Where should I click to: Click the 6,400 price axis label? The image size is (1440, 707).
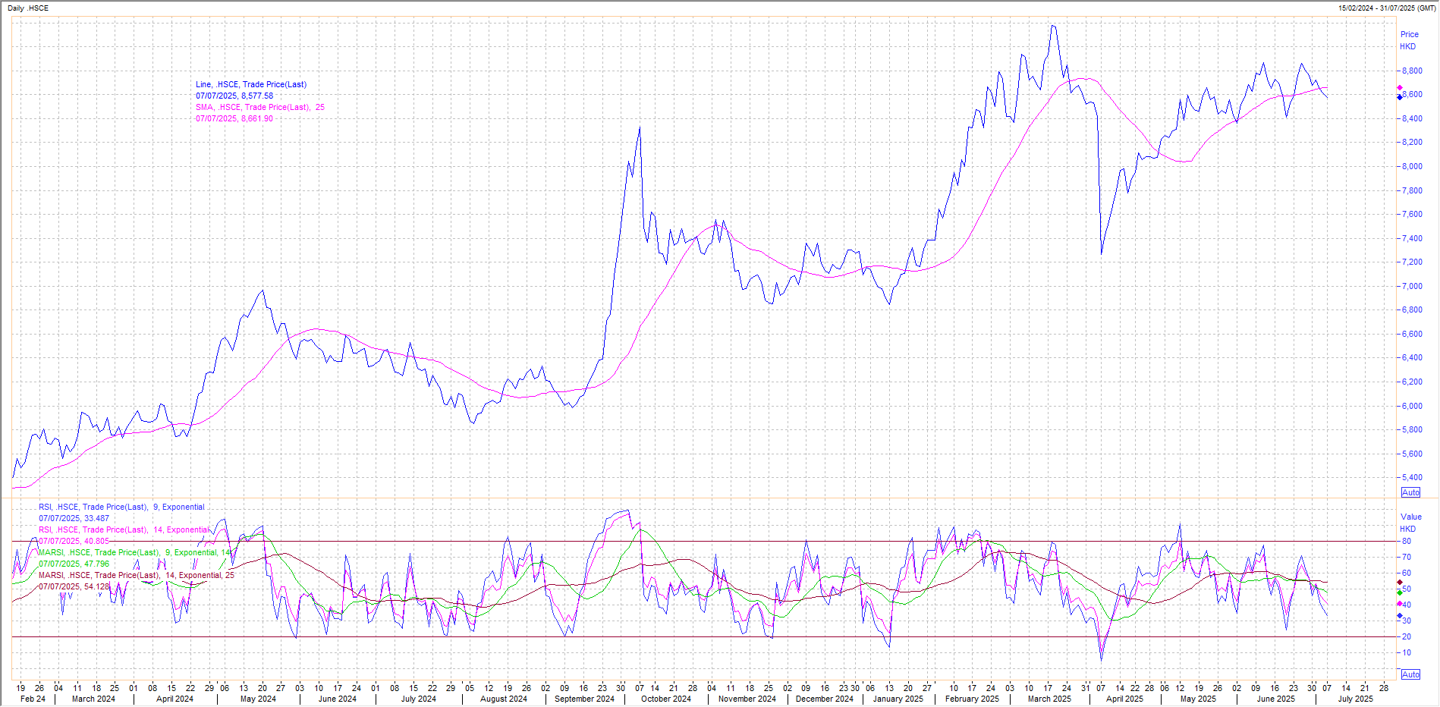click(x=1412, y=357)
